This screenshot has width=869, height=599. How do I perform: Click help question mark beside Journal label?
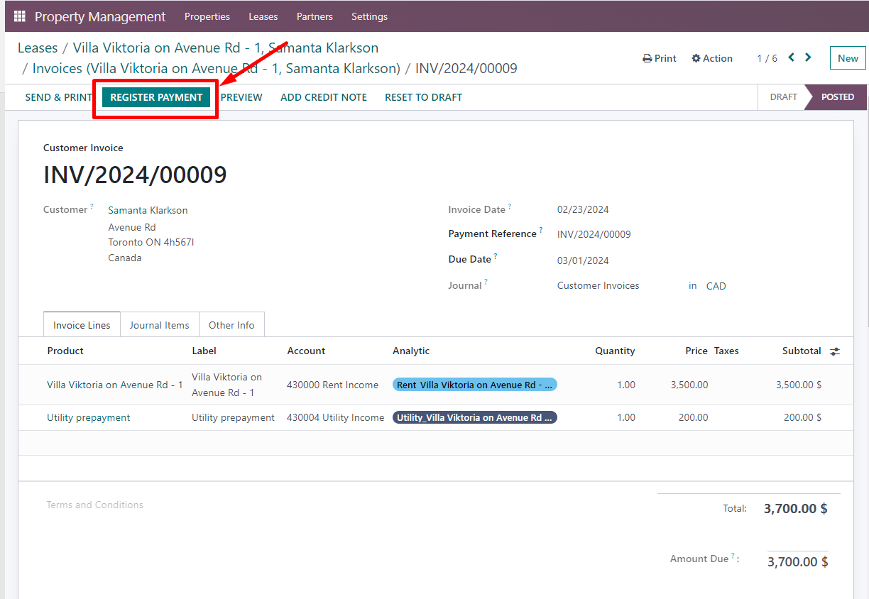pyautogui.click(x=486, y=282)
